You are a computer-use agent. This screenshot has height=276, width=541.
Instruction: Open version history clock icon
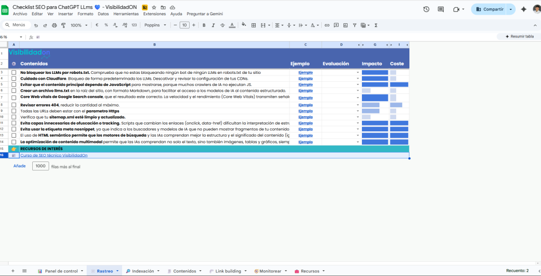[426, 9]
